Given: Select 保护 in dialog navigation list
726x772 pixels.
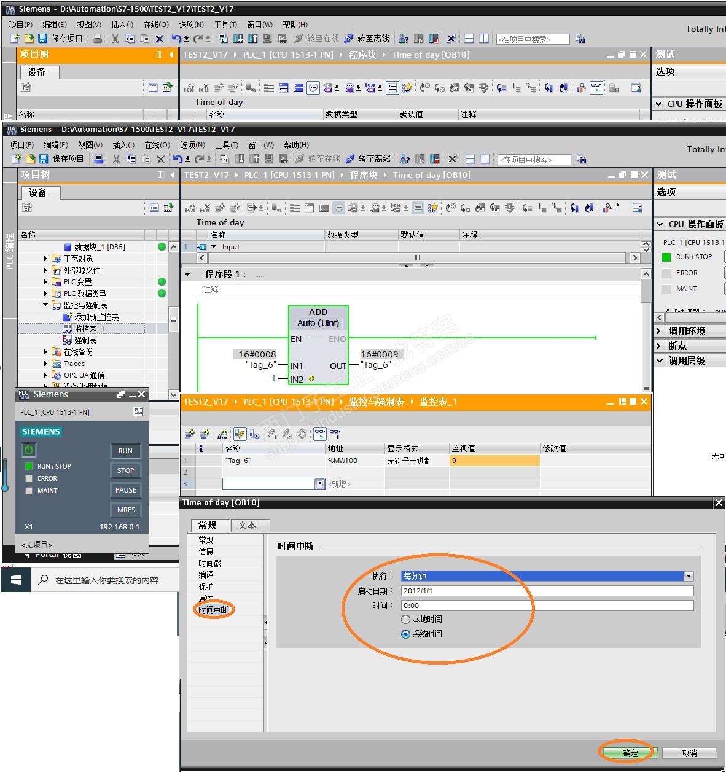Looking at the screenshot, I should (x=206, y=587).
